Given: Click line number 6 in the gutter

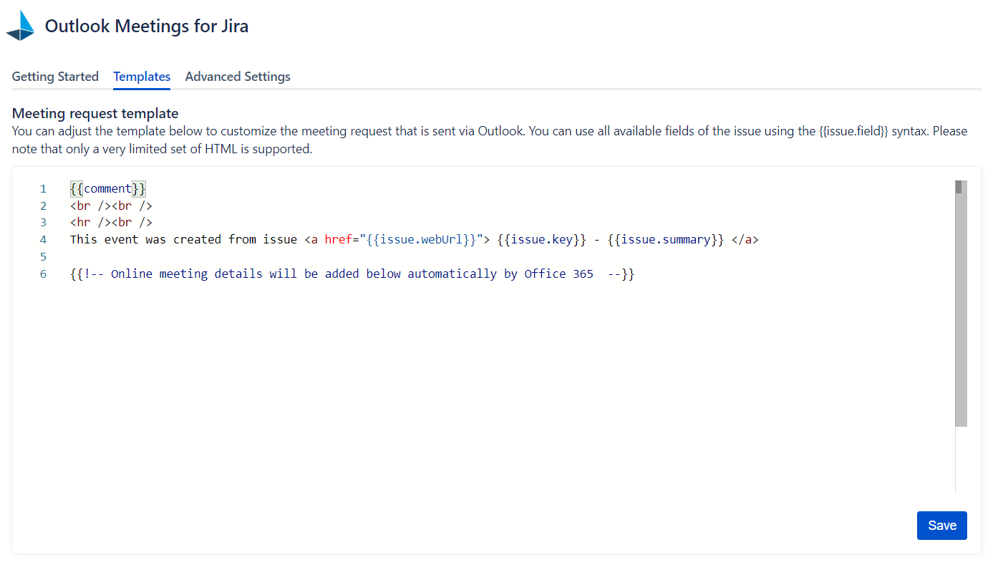Looking at the screenshot, I should tap(43, 274).
